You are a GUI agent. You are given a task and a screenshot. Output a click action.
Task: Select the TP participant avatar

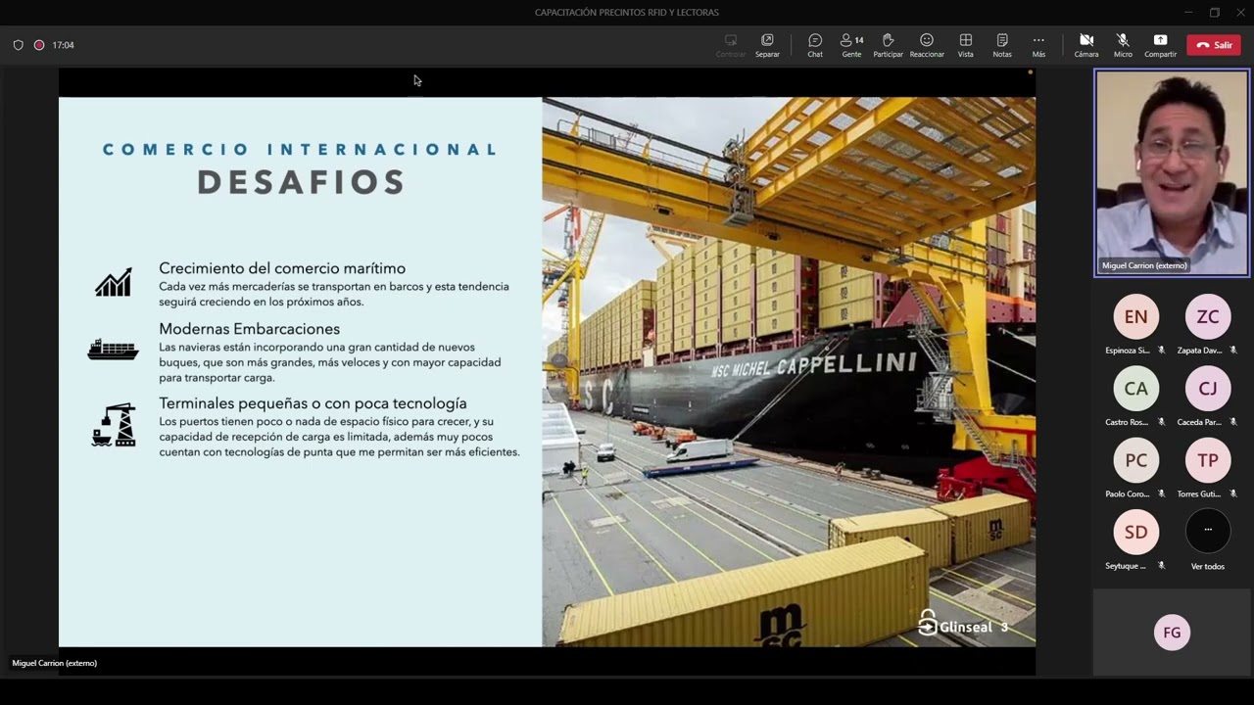coord(1208,460)
